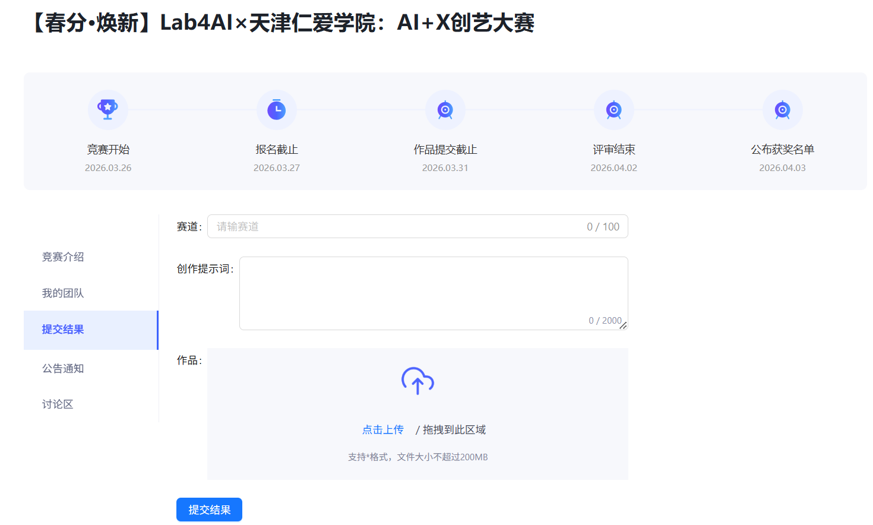Open the 我的团队 sidebar section

62,292
